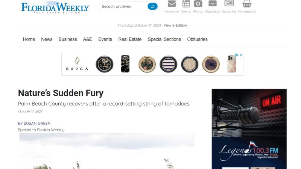Open the Real Estate menu
The width and height of the screenshot is (301, 169).
tap(130, 39)
